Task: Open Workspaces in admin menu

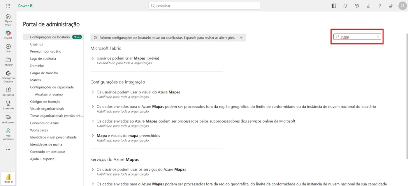Action: tap(39, 130)
